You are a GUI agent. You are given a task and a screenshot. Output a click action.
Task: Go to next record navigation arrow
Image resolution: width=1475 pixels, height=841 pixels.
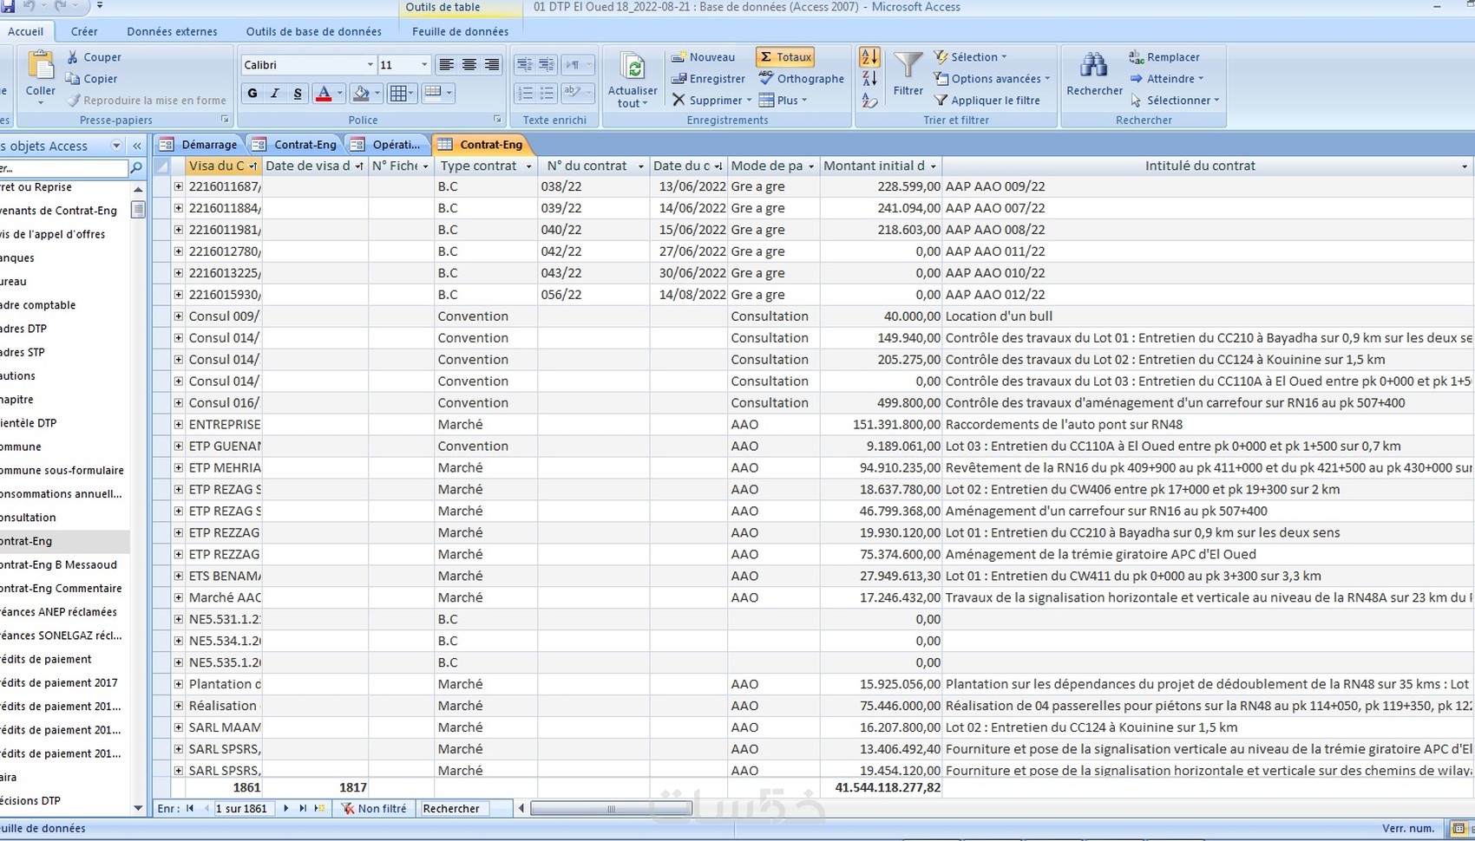[x=285, y=808]
